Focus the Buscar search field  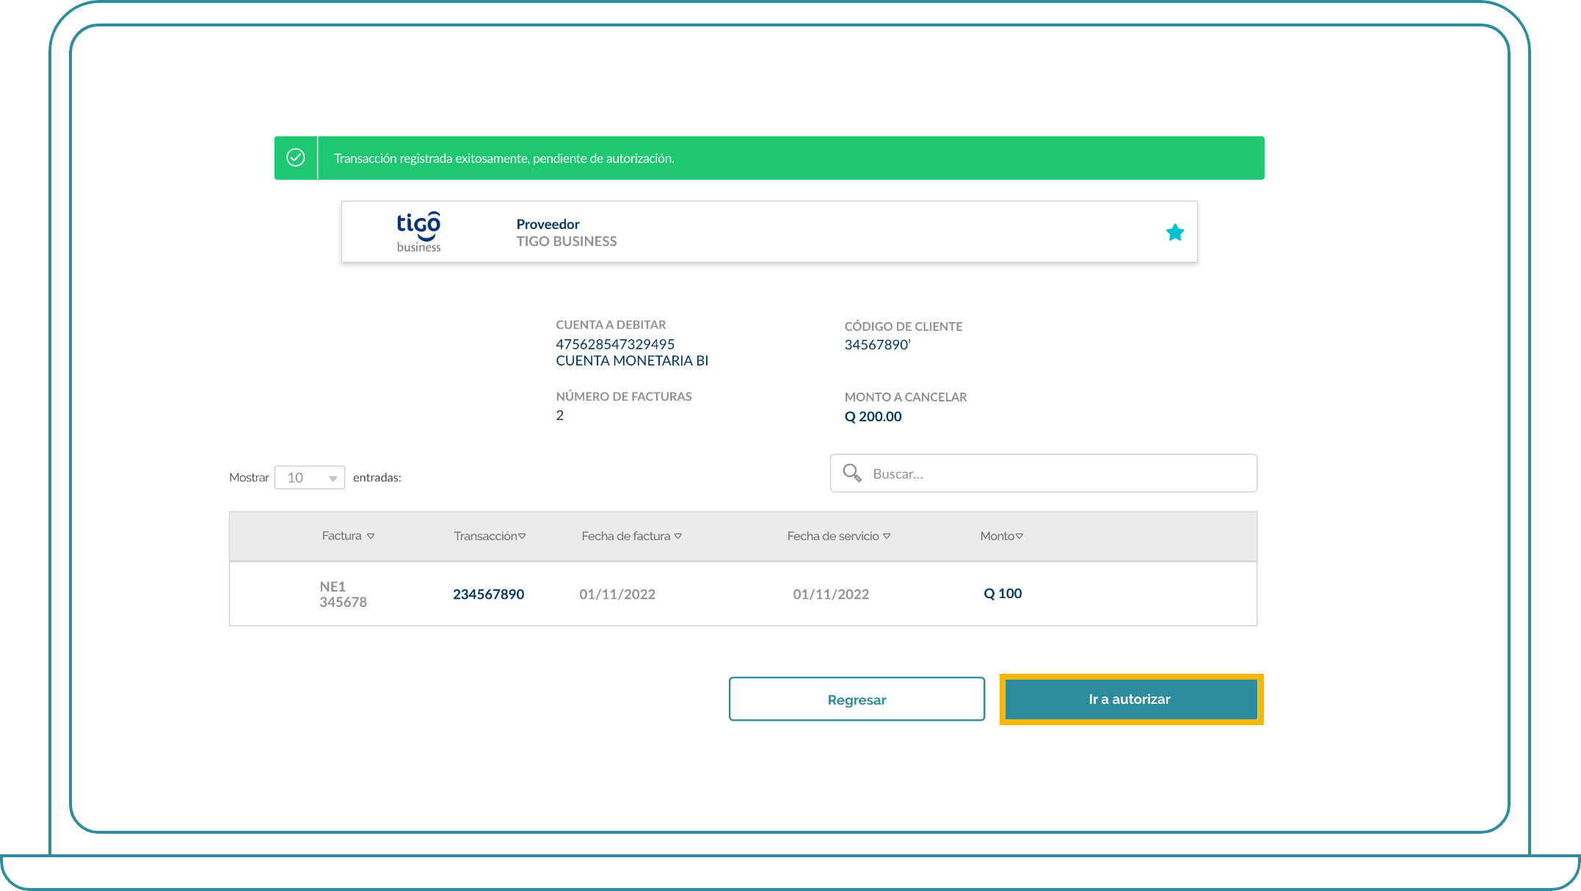(x=1057, y=473)
